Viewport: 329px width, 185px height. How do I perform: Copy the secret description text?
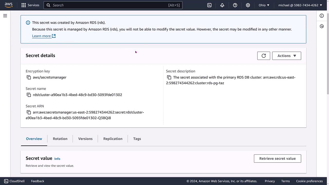(x=169, y=77)
